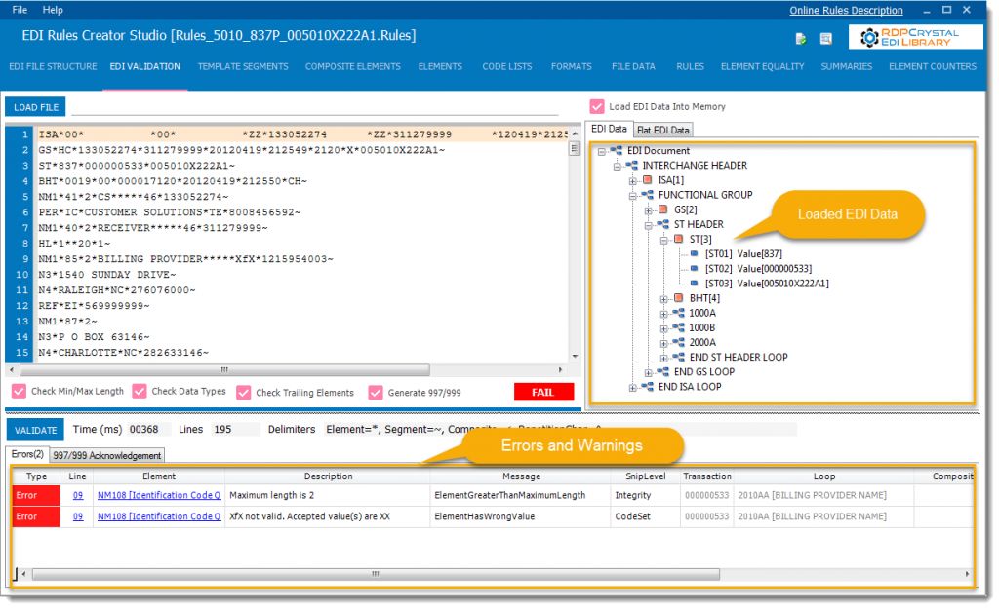Disable the Check Min/Max Length checkbox
999x609 pixels.
(x=18, y=391)
